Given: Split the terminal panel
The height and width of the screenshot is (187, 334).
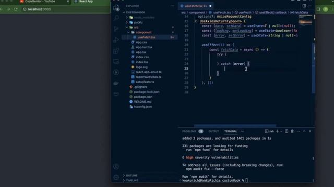Looking at the screenshot, I should click(x=287, y=131).
